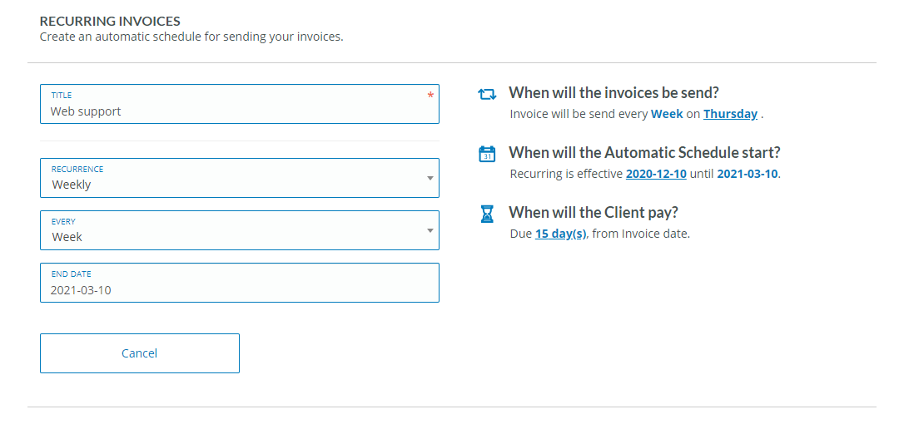Click the bold 'Week' link in invoice sentence
Screen dimensions: 899x429
click(667, 114)
